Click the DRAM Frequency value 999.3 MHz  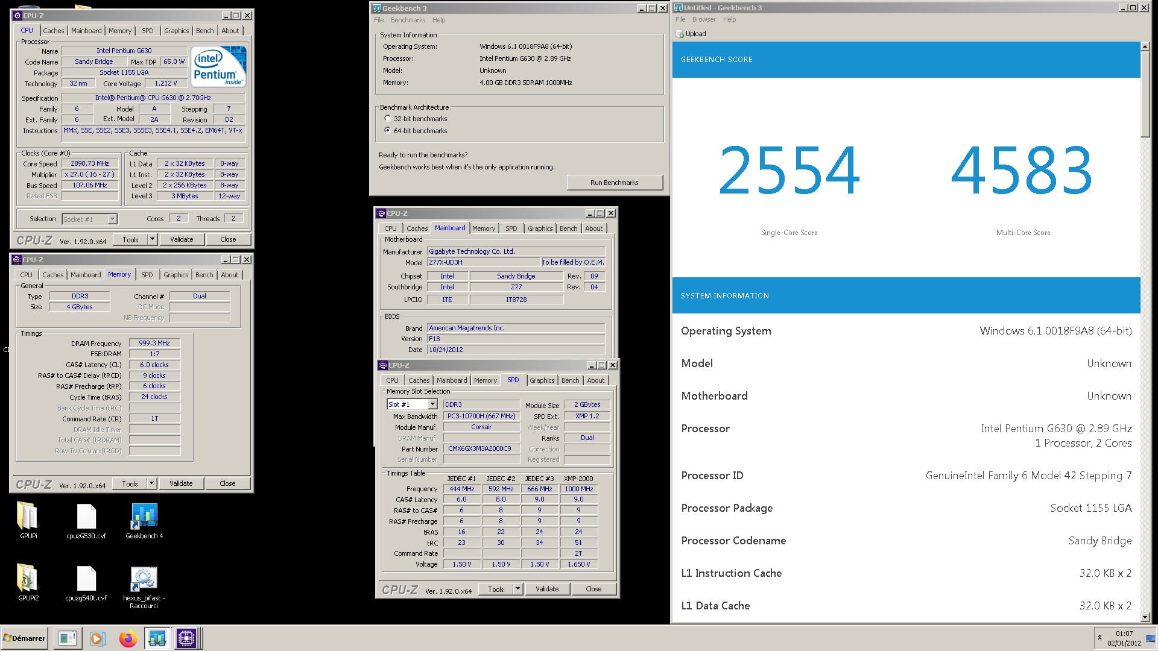click(x=154, y=343)
